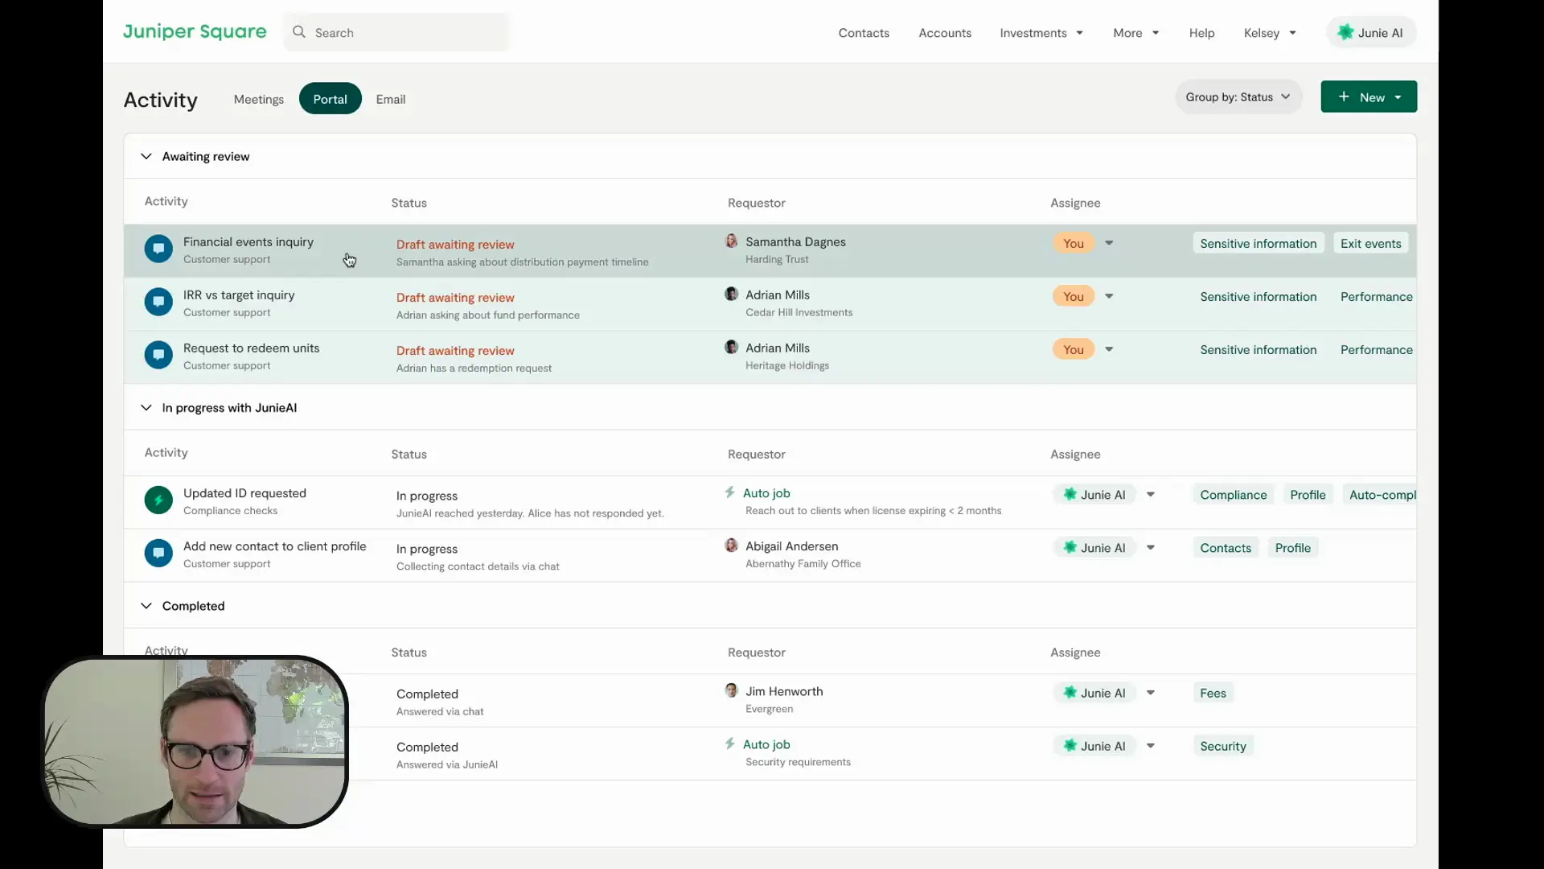Click lightning icon for Updated ID requested

[158, 500]
